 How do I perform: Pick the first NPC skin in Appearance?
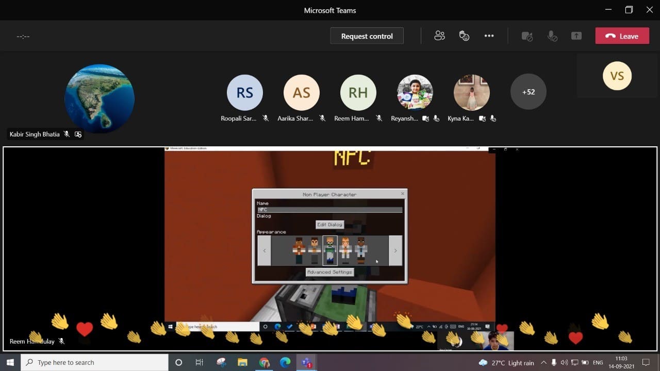pyautogui.click(x=299, y=250)
